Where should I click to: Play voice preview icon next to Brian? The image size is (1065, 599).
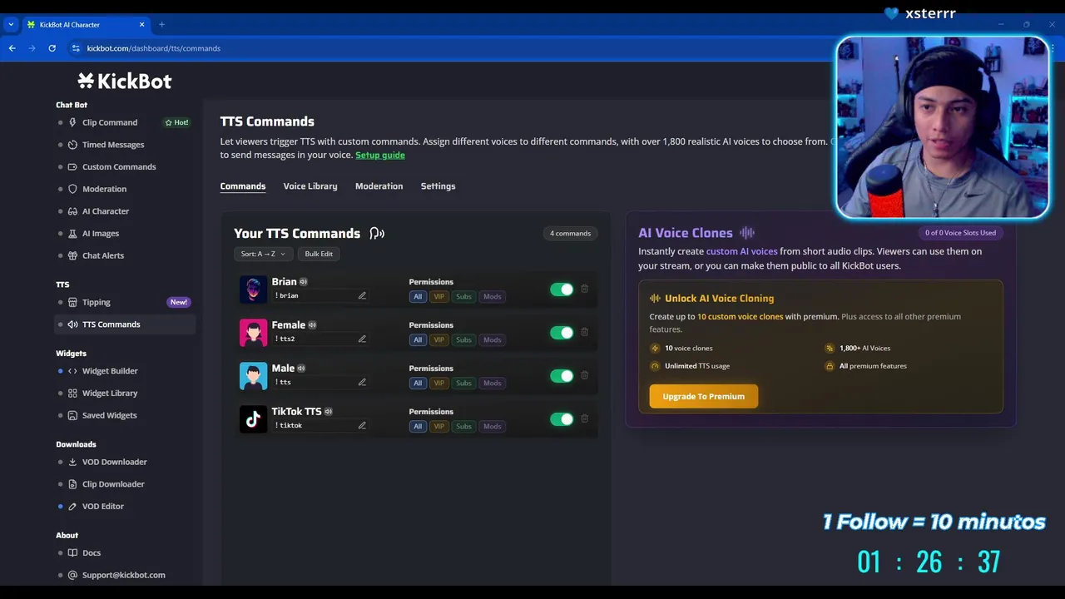pyautogui.click(x=304, y=282)
